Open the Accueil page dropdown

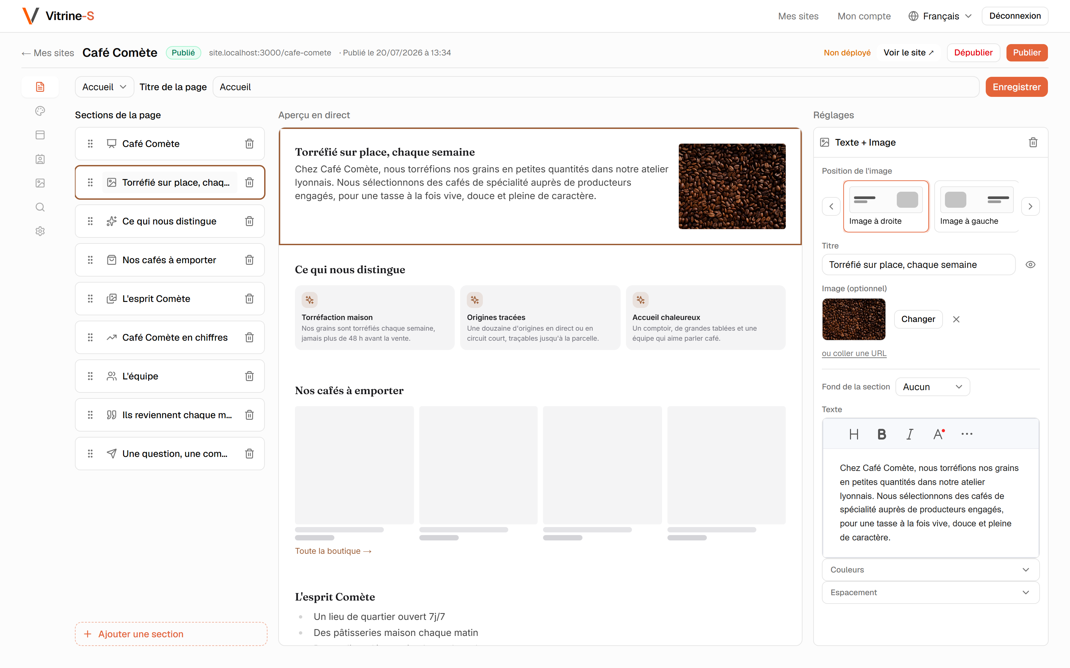104,87
